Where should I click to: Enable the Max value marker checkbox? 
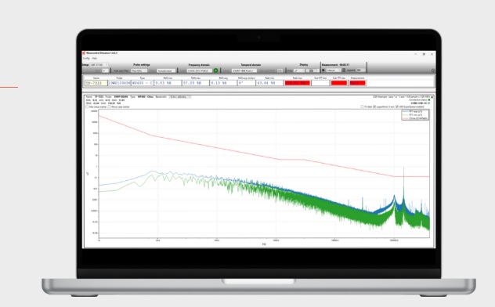(x=87, y=107)
